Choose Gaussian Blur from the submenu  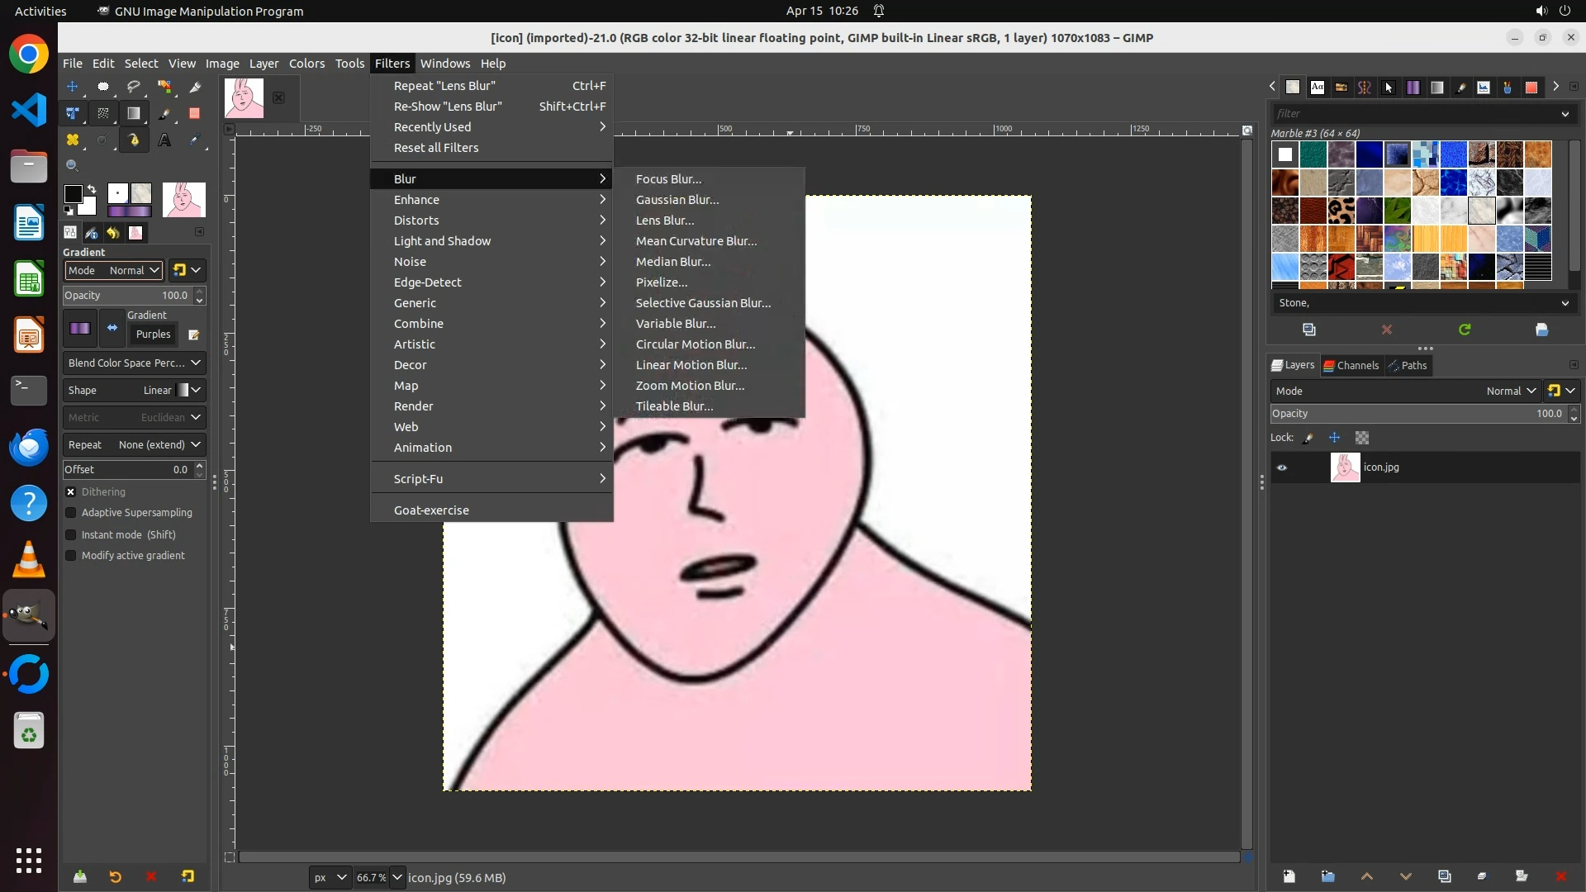pyautogui.click(x=677, y=200)
